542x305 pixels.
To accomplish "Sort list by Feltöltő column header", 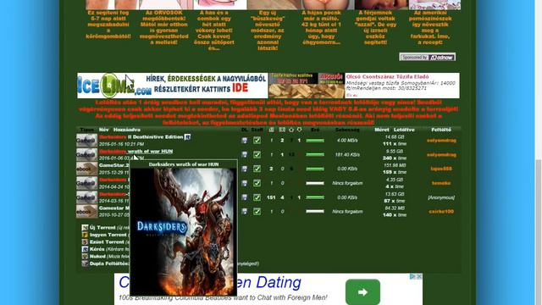I will [x=441, y=130].
